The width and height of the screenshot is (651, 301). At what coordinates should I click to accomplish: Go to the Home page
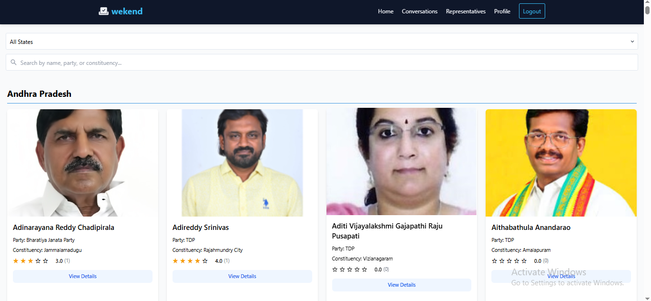[386, 11]
